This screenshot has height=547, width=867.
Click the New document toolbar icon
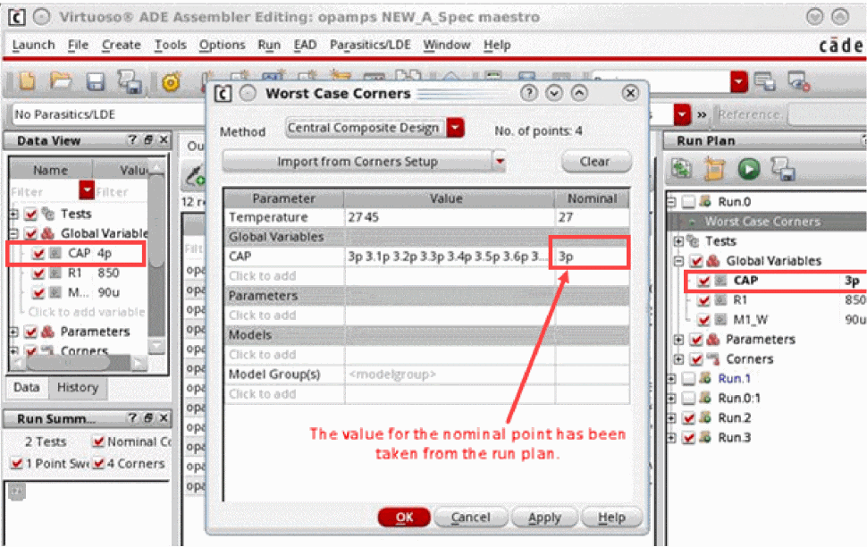pyautogui.click(x=27, y=82)
